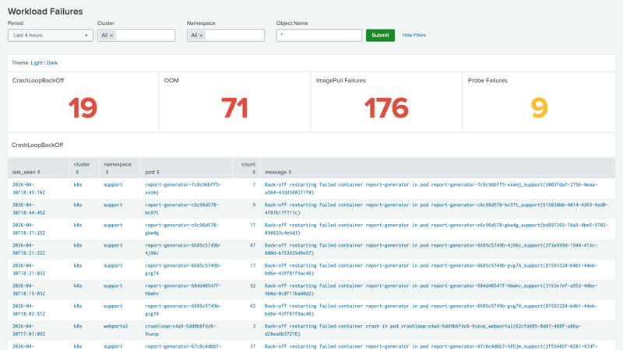Click timestamp 2026-04-30T18:45:16Z
Image resolution: width=623 pixels, height=350 pixels.
[x=29, y=188]
